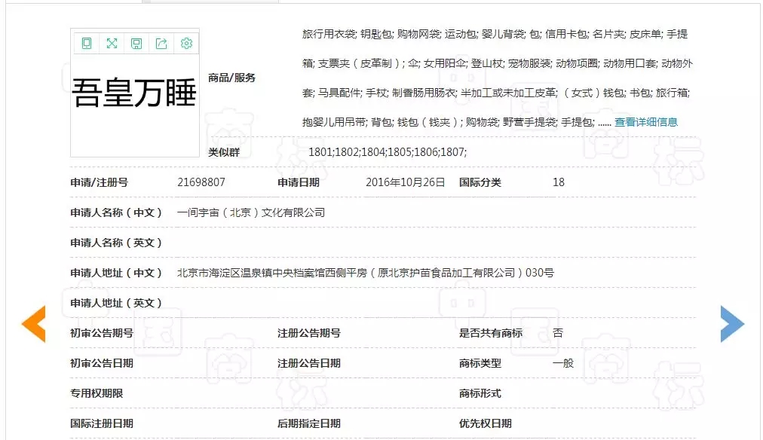Click the 优先权日期 label

point(485,423)
